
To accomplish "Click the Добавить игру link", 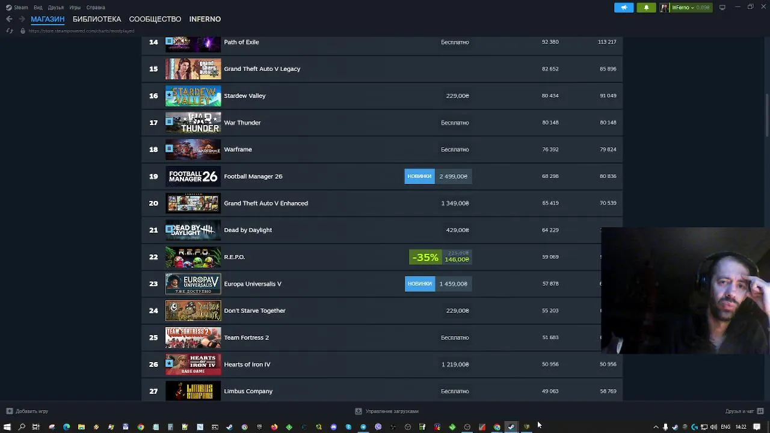I will click(32, 411).
